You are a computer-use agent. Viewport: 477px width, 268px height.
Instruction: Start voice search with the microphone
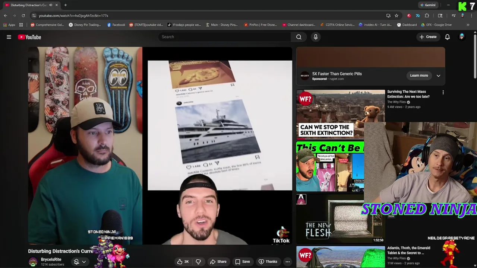[x=316, y=37]
